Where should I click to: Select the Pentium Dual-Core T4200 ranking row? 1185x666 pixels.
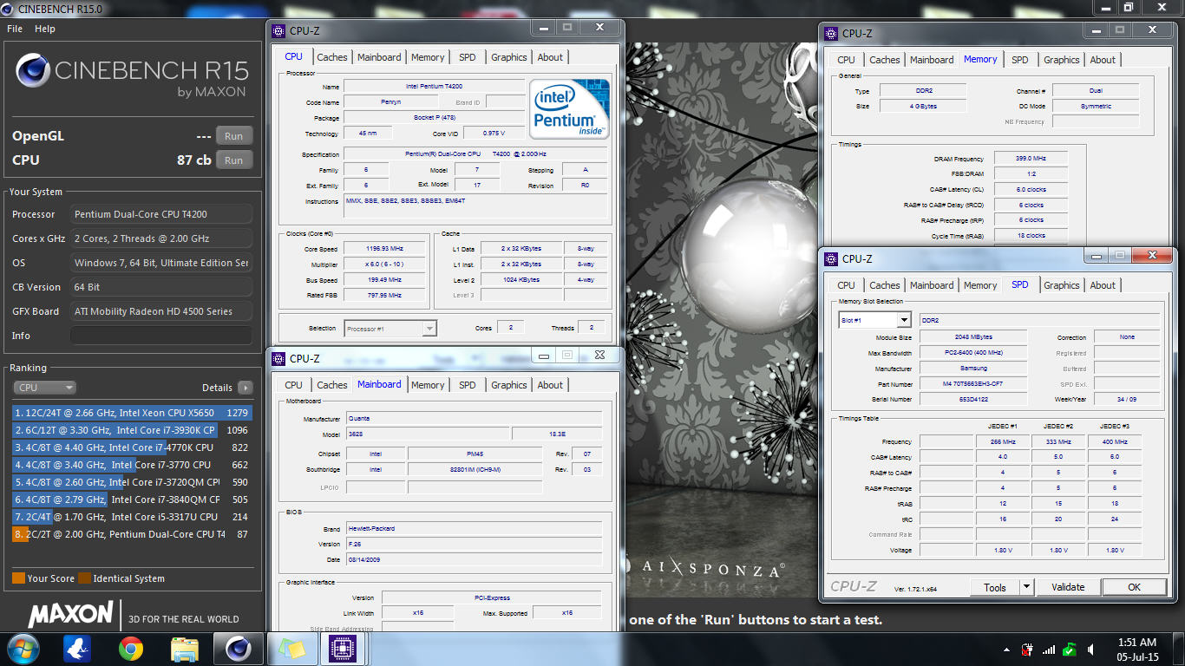tap(131, 534)
